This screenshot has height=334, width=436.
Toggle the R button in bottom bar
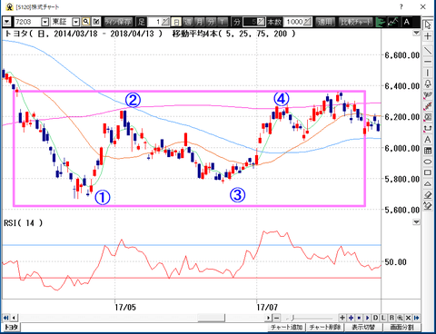(391, 318)
